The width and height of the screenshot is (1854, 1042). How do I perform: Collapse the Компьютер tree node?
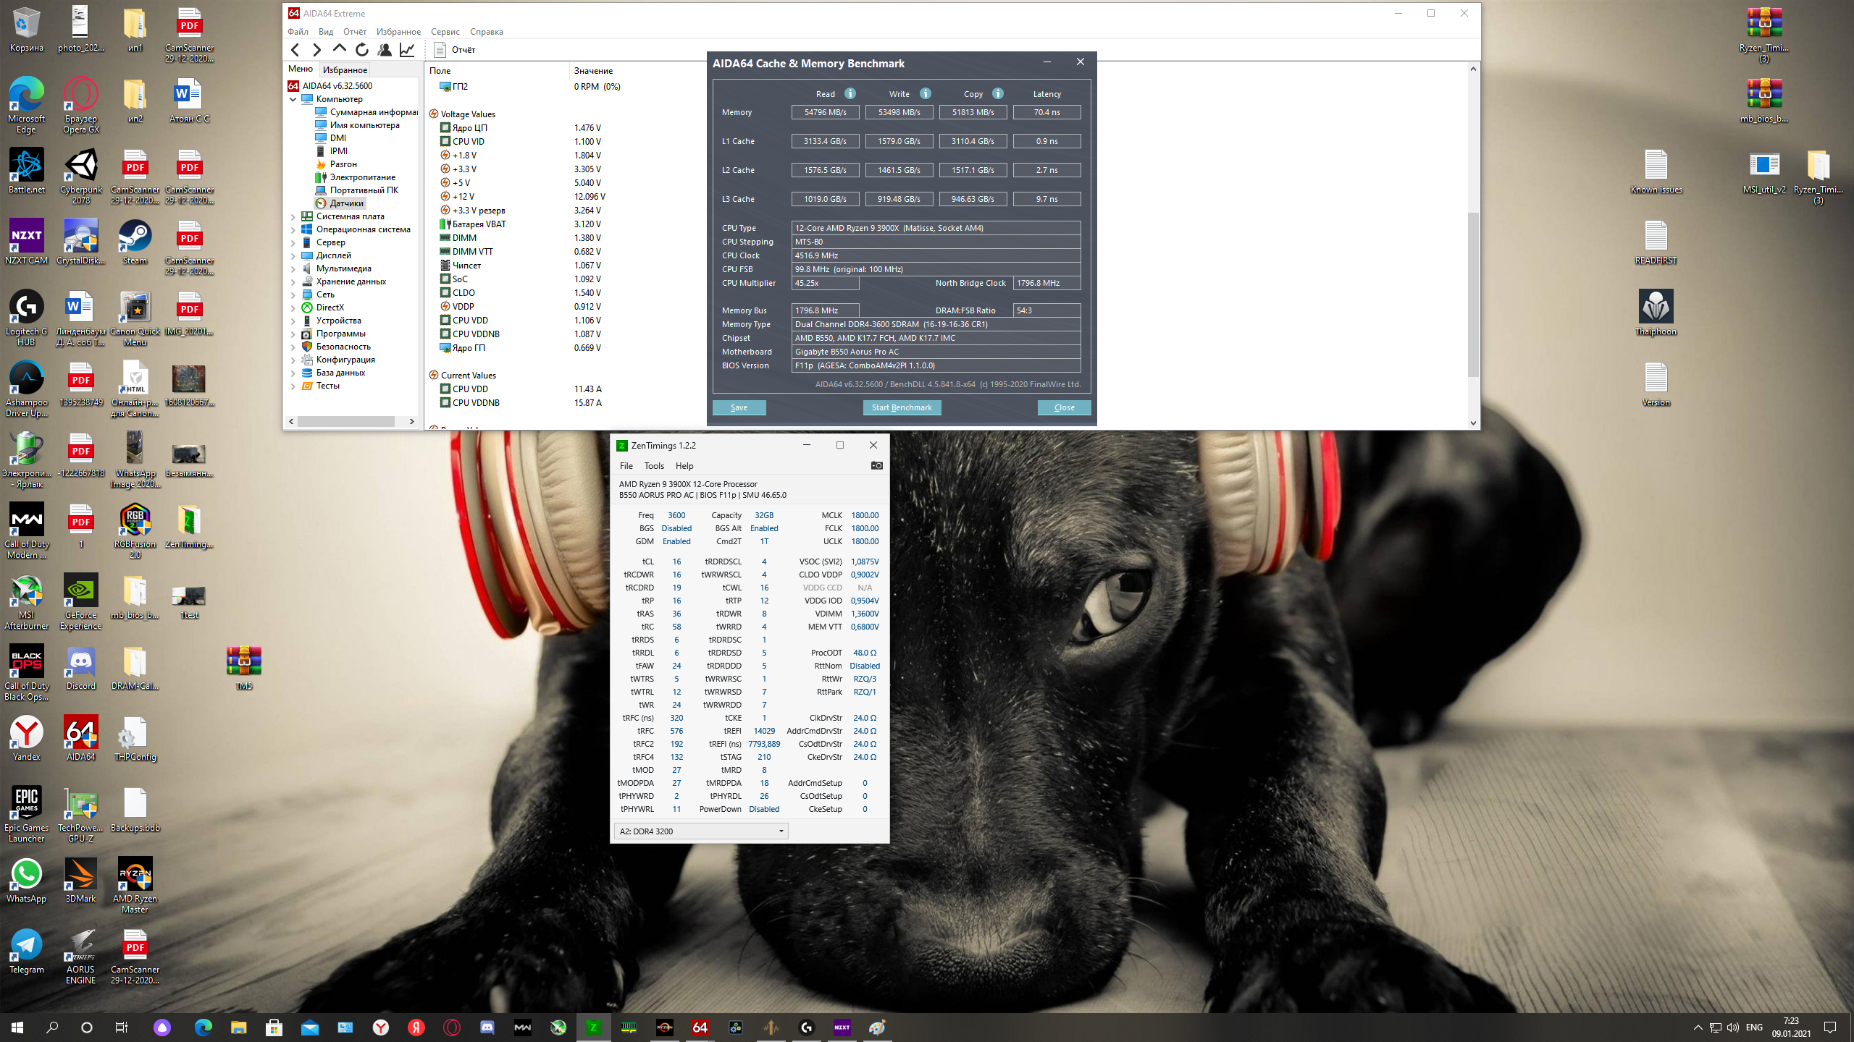click(x=293, y=99)
